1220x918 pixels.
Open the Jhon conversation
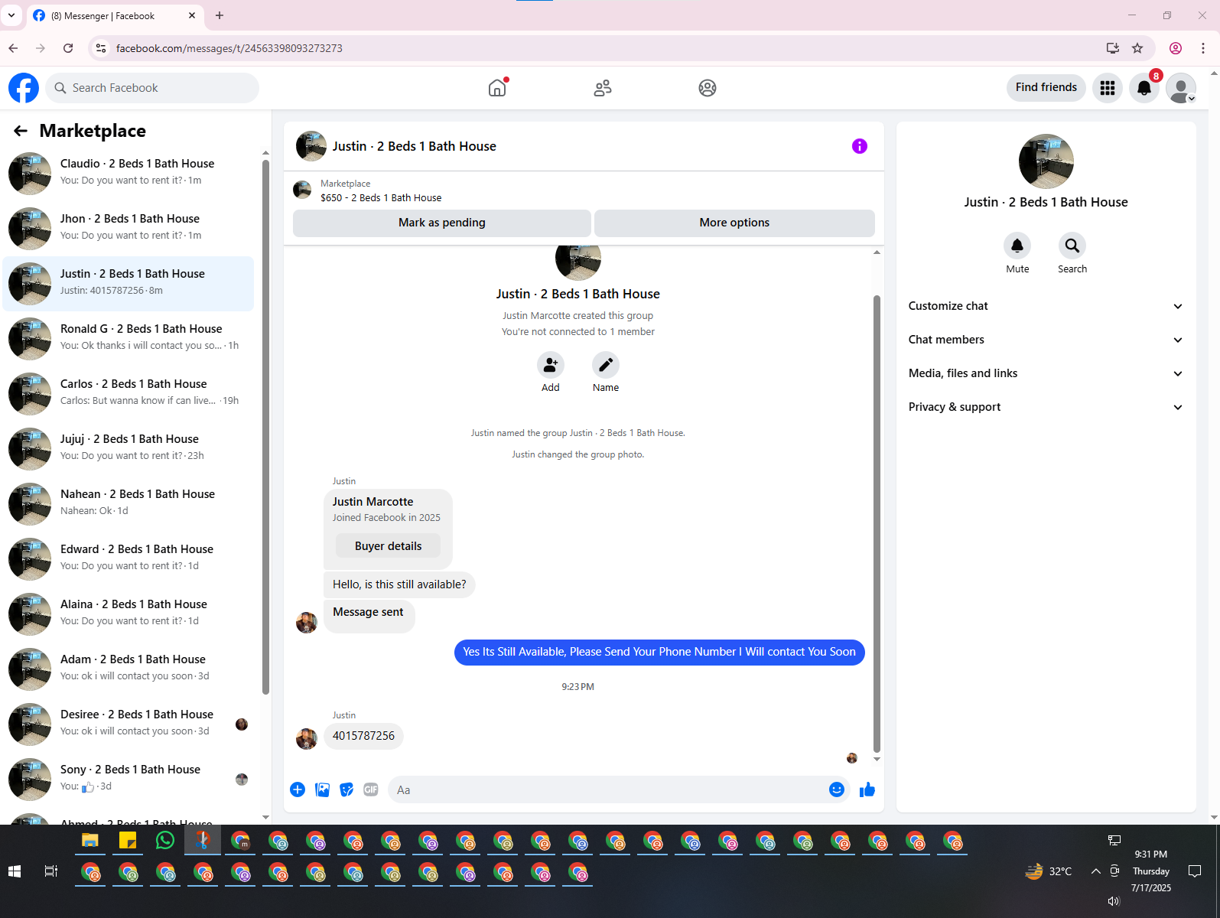click(129, 229)
